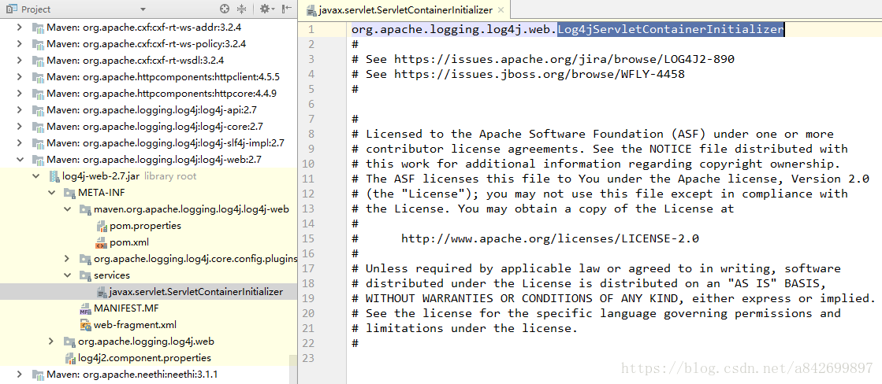This screenshot has width=882, height=384.
Task: Click the pom.xml file icon
Action: [x=101, y=242]
